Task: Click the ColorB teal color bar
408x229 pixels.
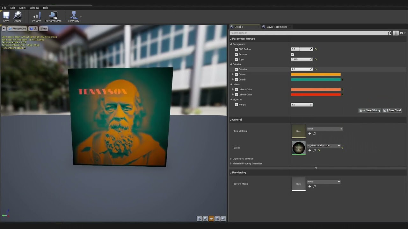Action: (316, 79)
